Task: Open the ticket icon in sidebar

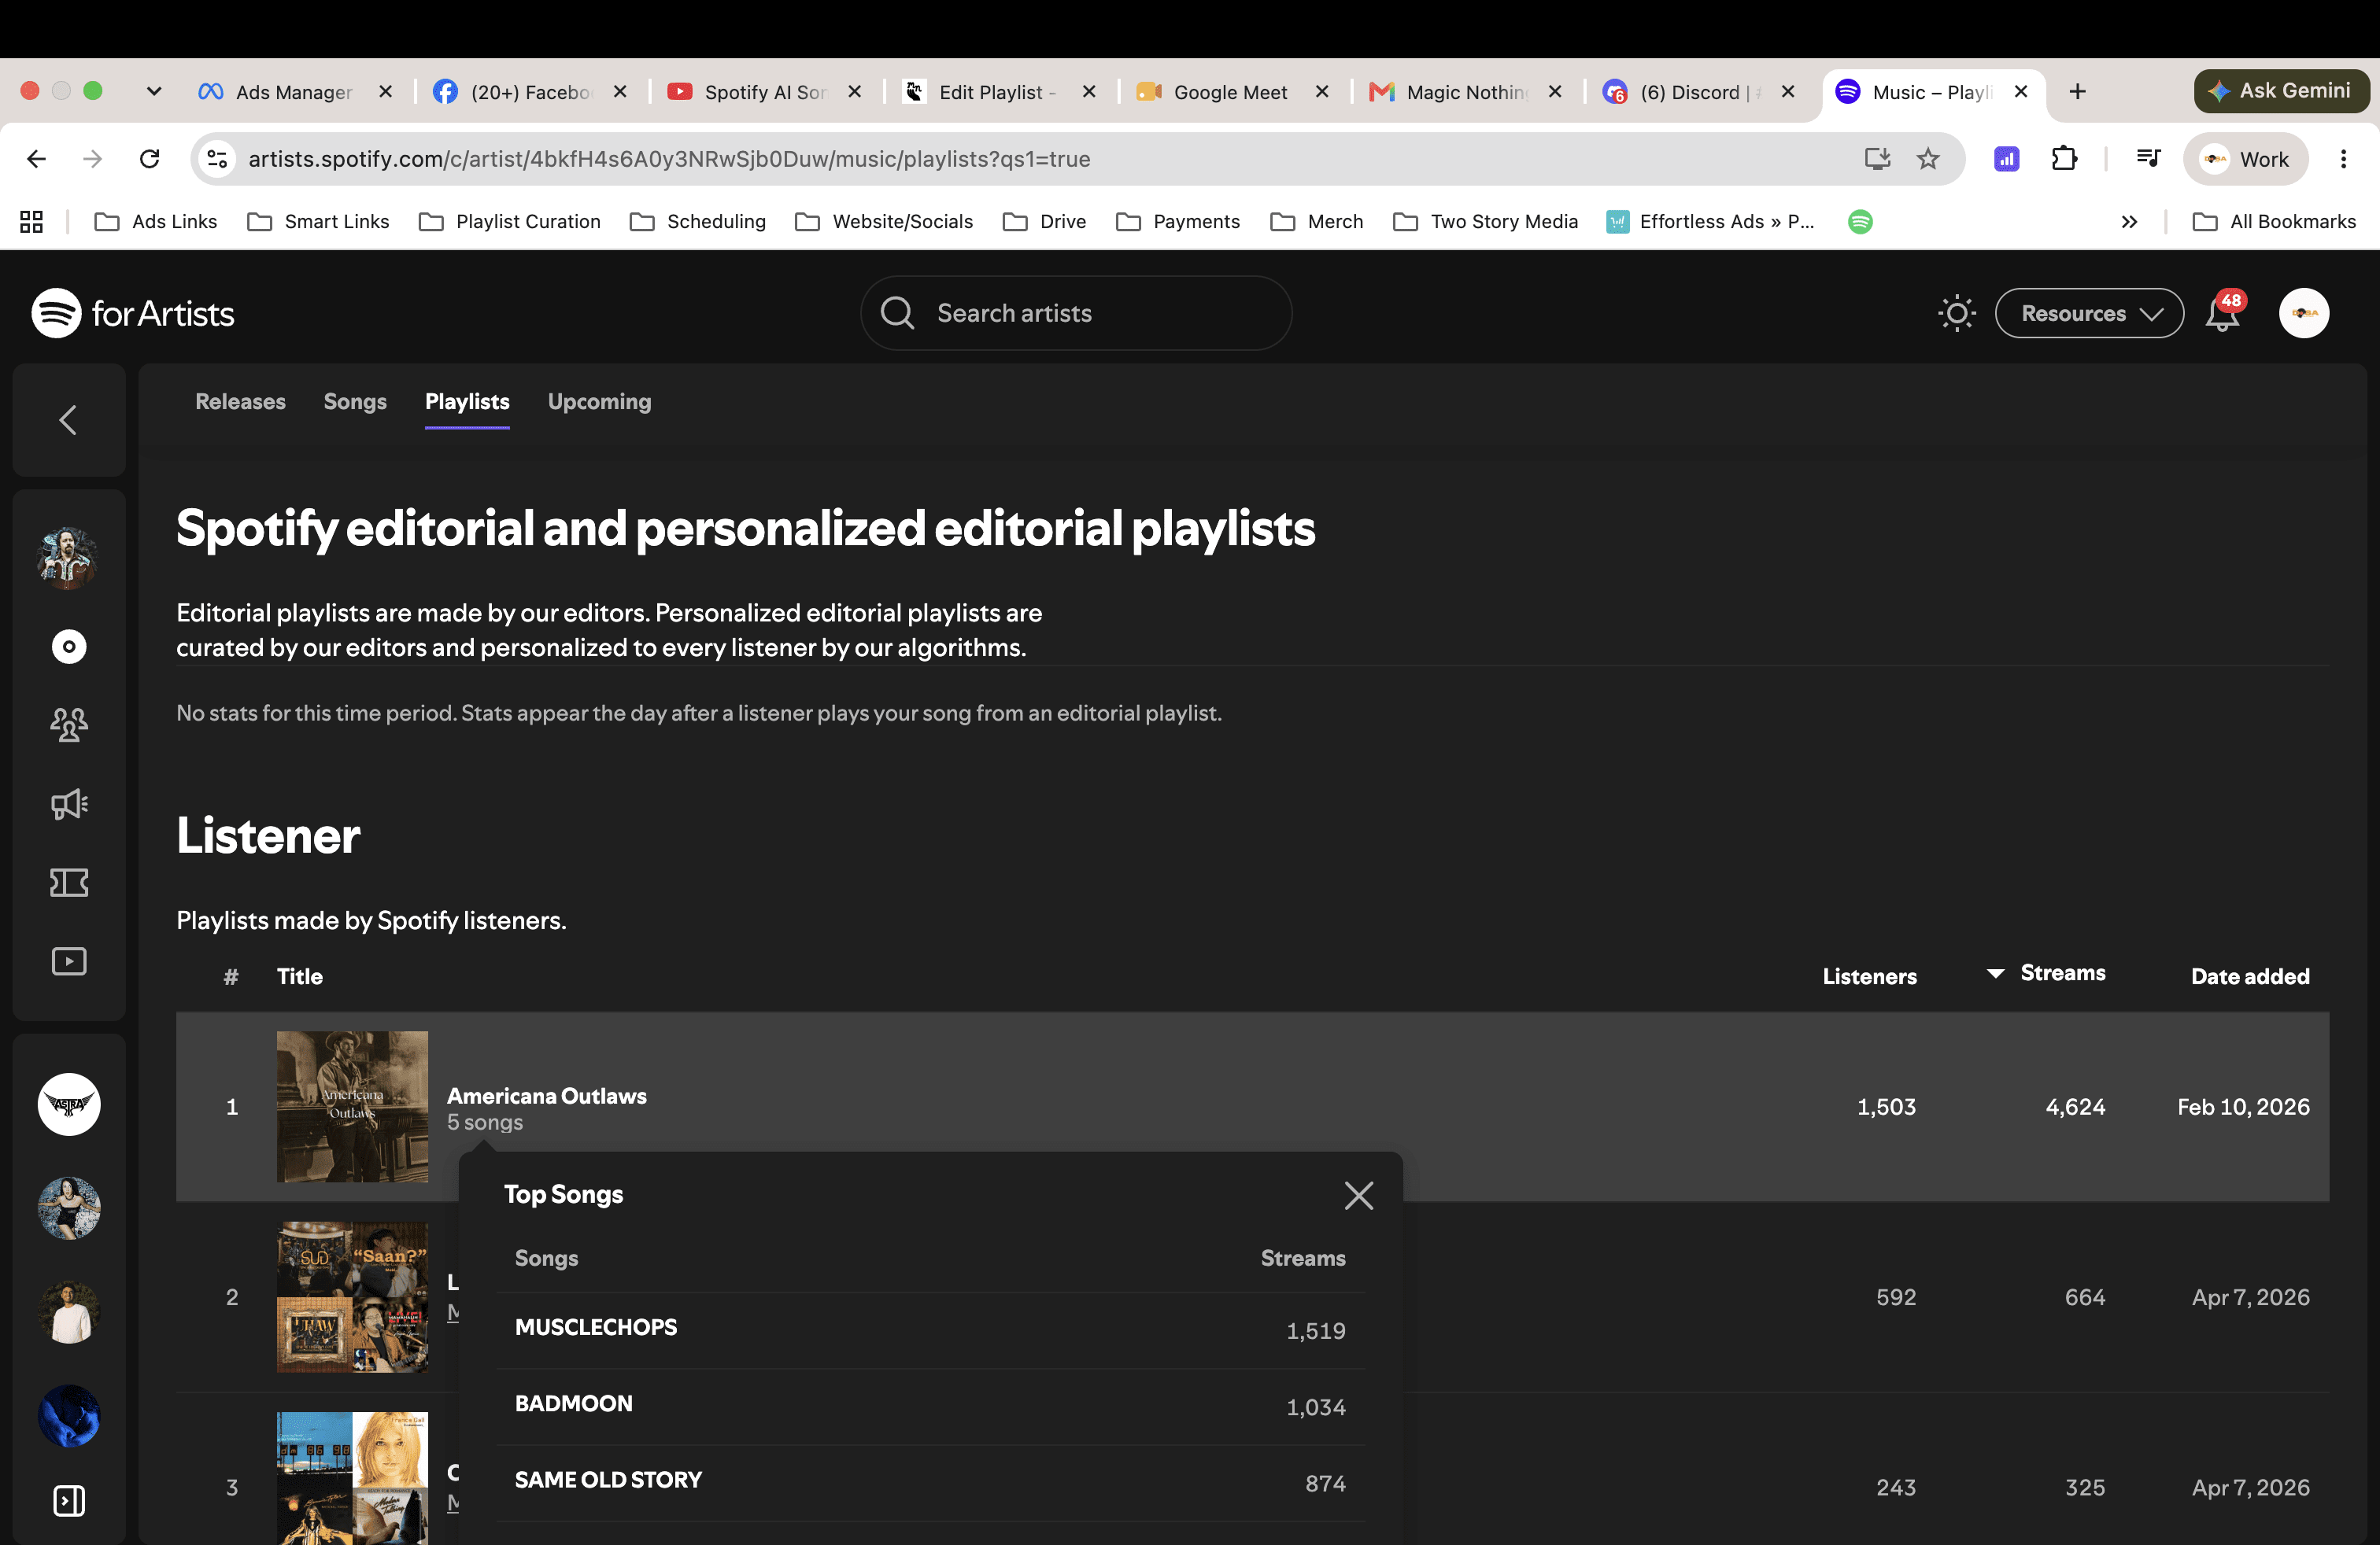Action: point(69,883)
